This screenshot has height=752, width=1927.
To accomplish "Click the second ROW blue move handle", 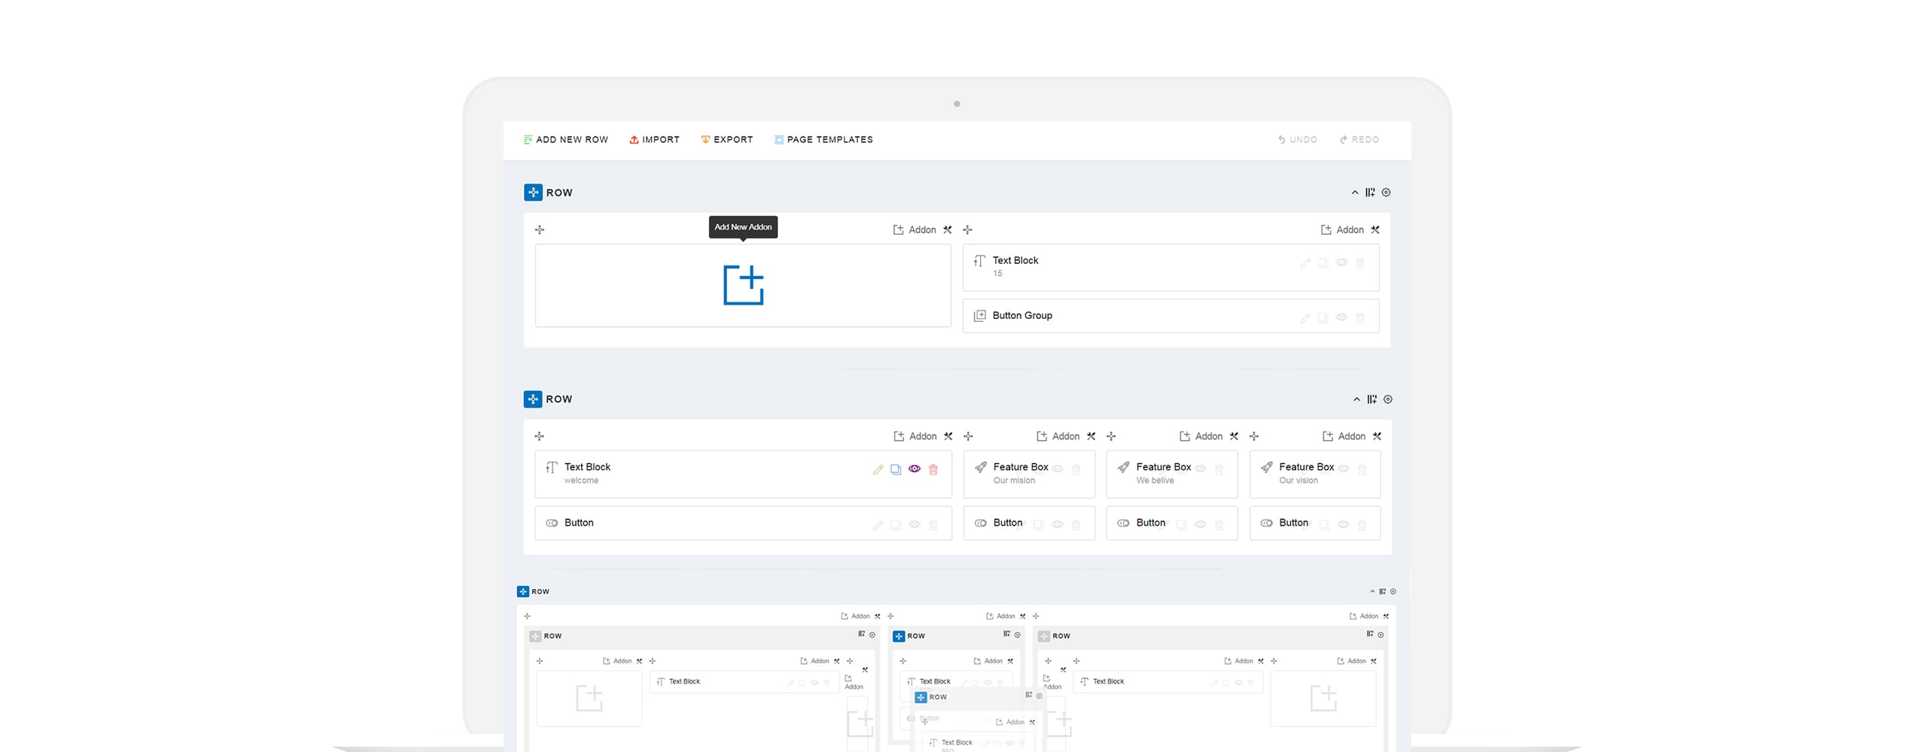I will 533,399.
